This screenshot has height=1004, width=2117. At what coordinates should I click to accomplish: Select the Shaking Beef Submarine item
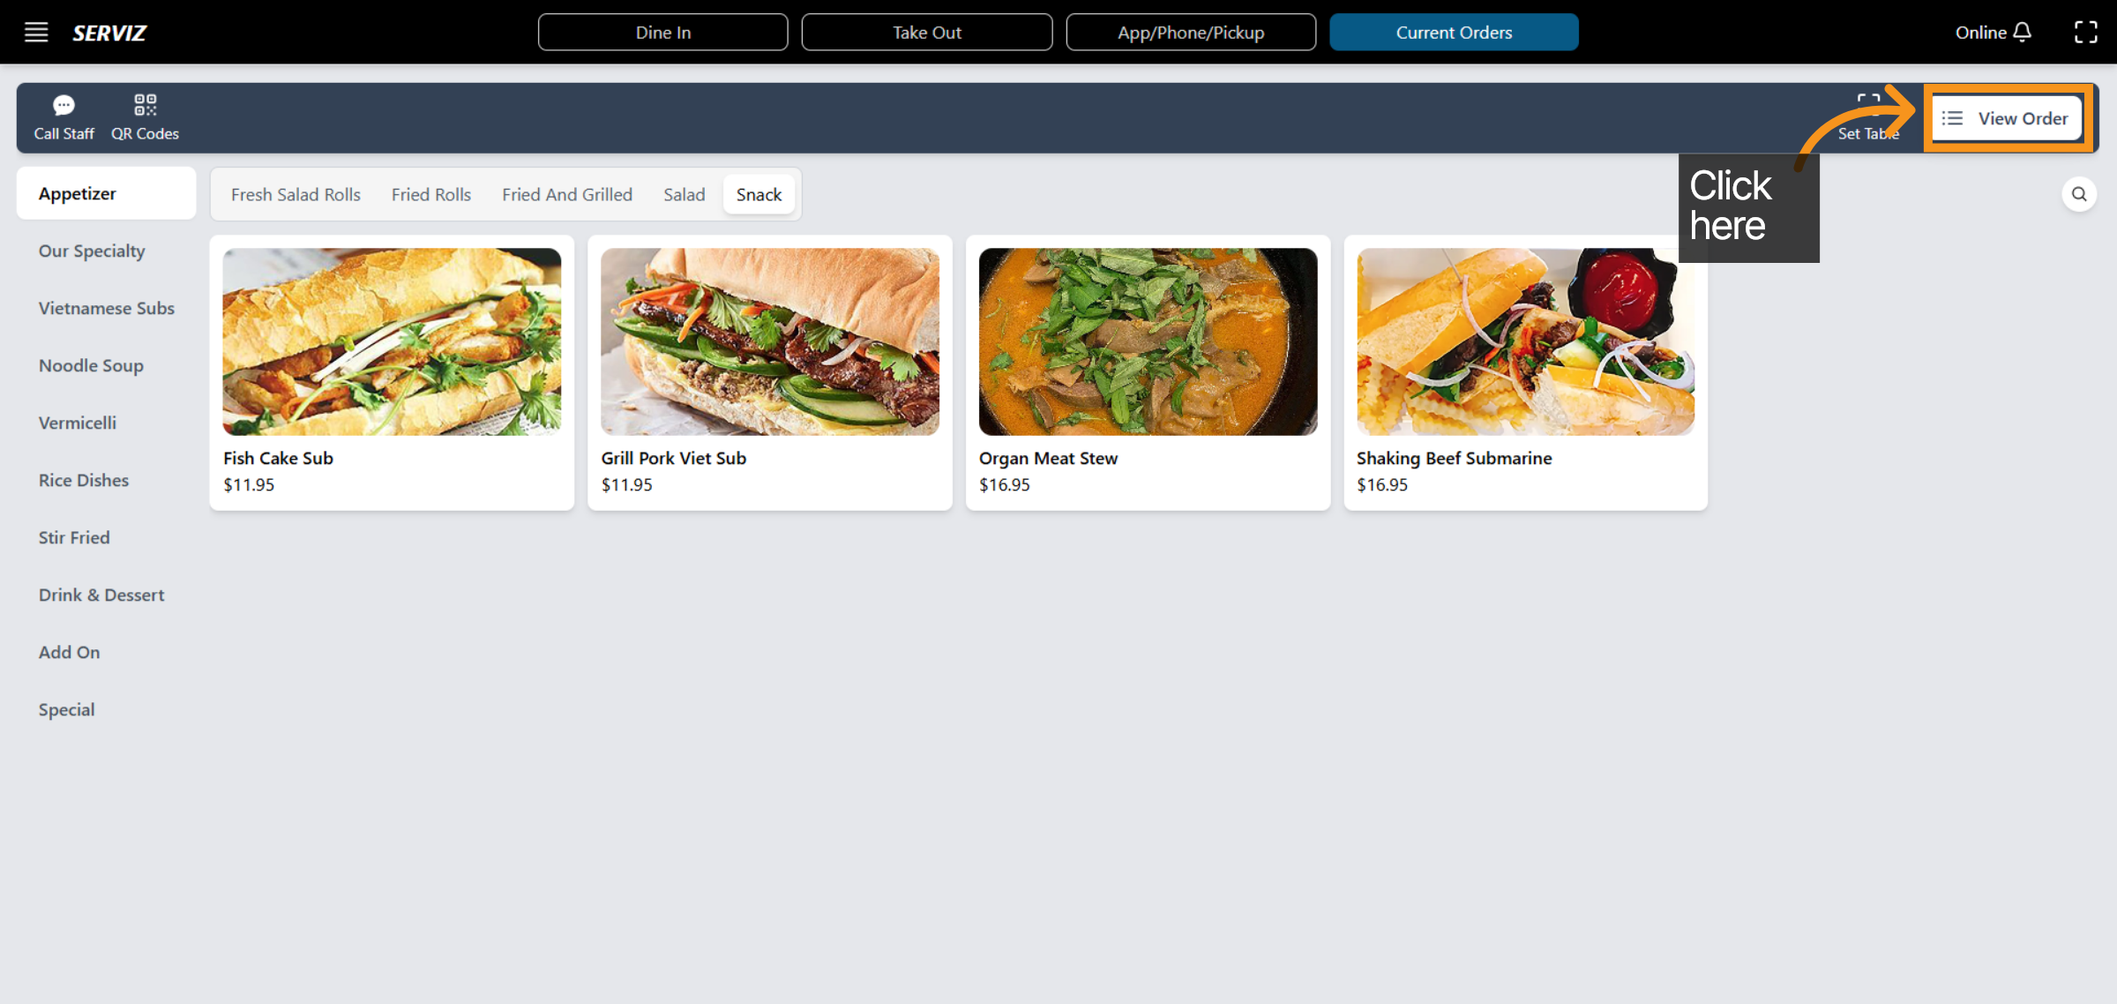(x=1525, y=371)
